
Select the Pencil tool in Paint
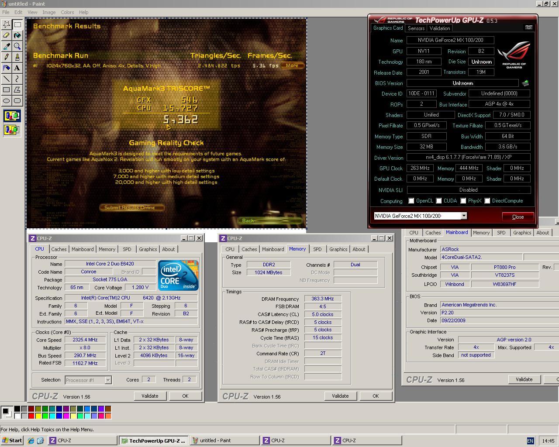click(x=7, y=57)
